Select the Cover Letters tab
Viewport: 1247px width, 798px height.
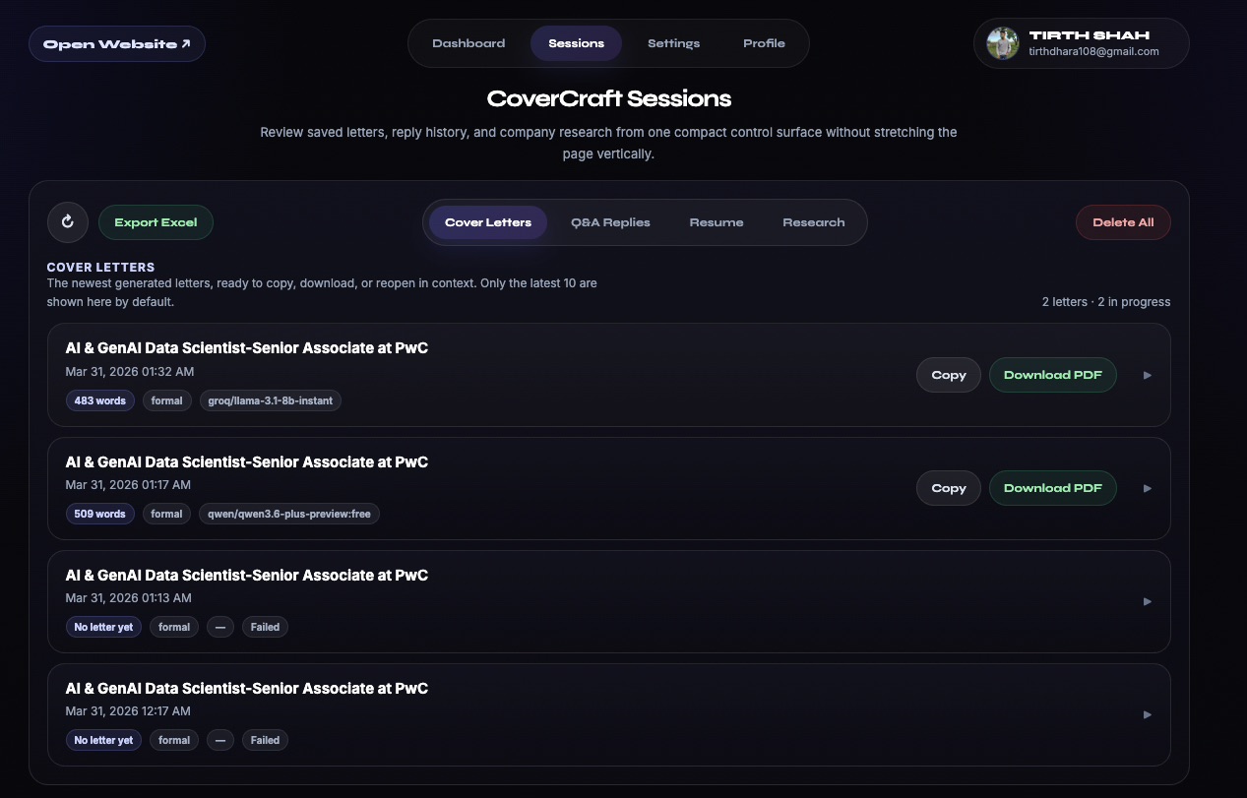pos(487,222)
